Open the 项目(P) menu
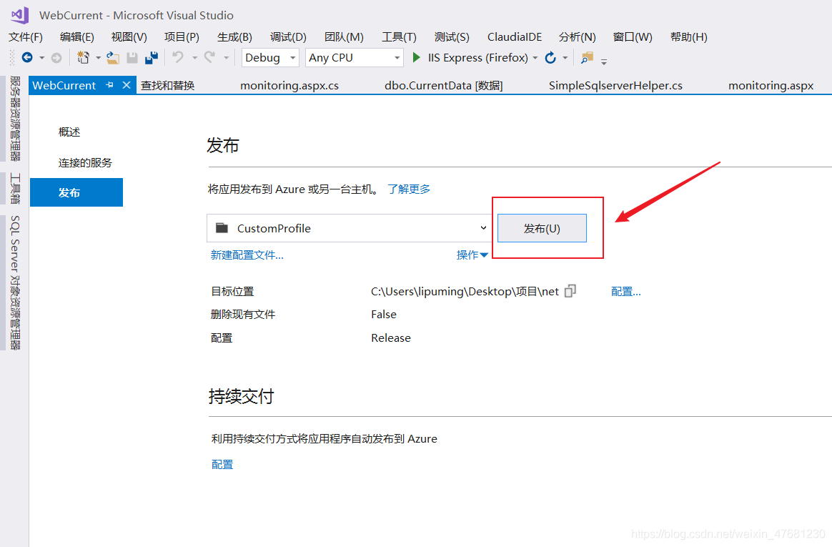This screenshot has width=832, height=547. pos(182,37)
